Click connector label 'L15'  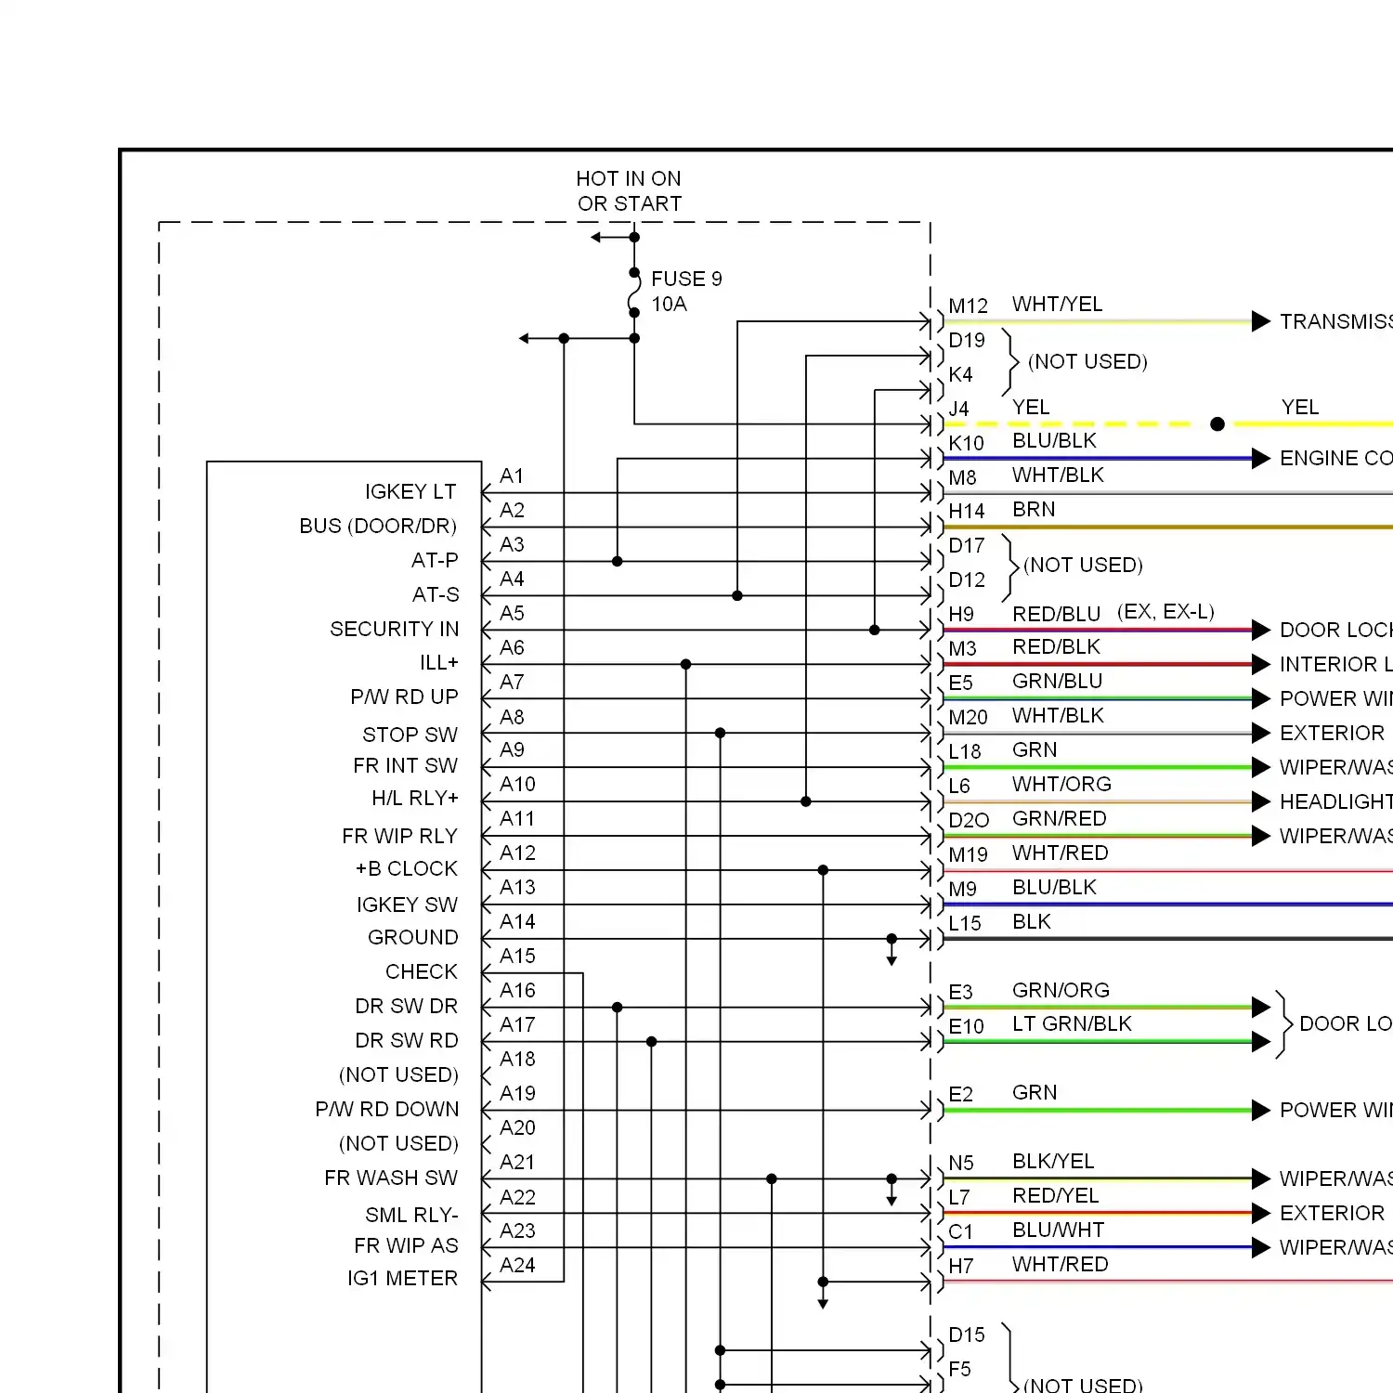[965, 923]
